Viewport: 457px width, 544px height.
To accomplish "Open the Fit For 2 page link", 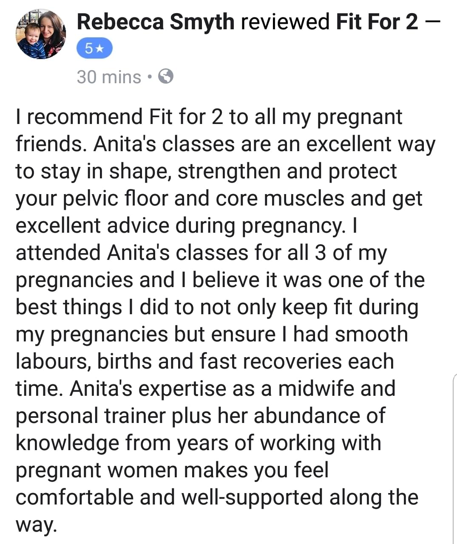I will (x=377, y=22).
